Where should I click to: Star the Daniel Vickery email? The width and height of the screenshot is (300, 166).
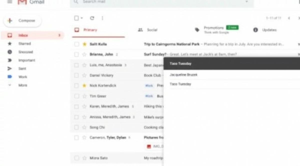click(84, 75)
